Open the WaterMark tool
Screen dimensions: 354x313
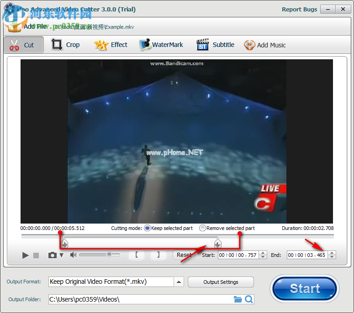coord(161,45)
